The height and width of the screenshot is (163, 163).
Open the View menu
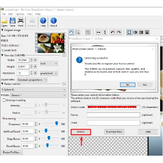pos(30,14)
